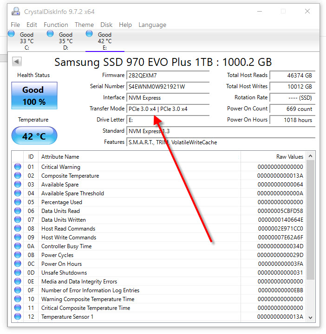This screenshot has height=334, width=326.
Task: Open the Function menu
Action: click(x=56, y=25)
